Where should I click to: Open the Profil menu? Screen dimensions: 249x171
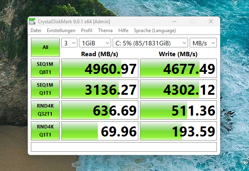87,31
